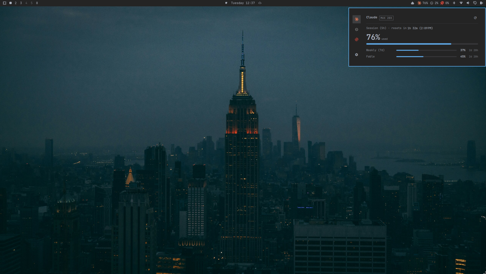Open the Bluetooth menu in the top bar
The width and height of the screenshot is (486, 274).
coord(454,3)
